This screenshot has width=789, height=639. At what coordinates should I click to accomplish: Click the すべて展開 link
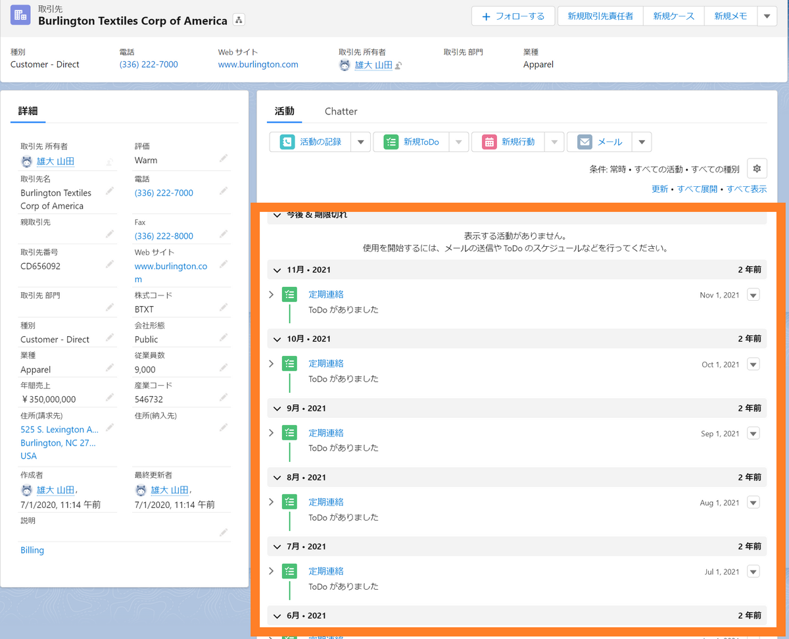697,189
